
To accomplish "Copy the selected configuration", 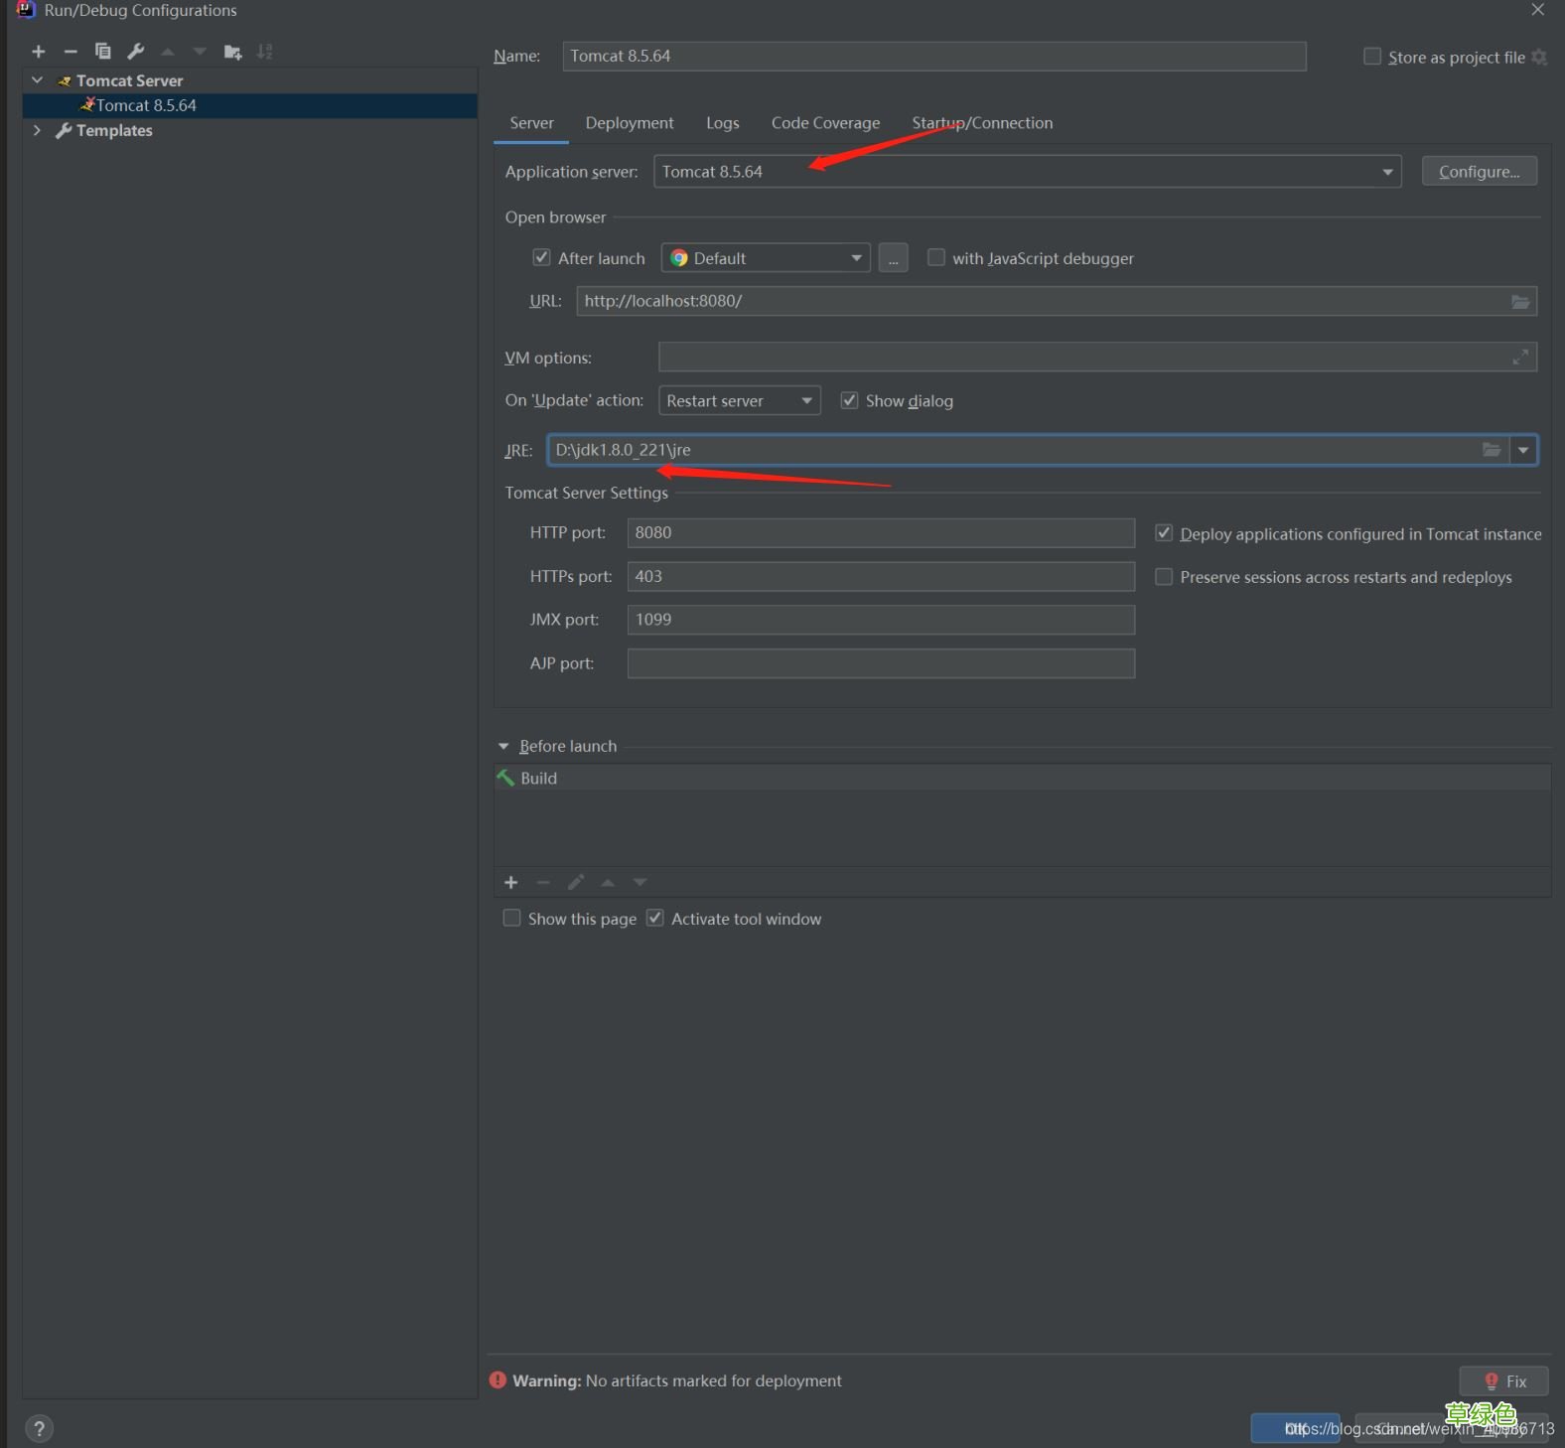I will click(x=102, y=52).
